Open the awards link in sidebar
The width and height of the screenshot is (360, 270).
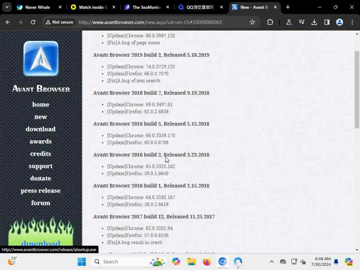[41, 141]
